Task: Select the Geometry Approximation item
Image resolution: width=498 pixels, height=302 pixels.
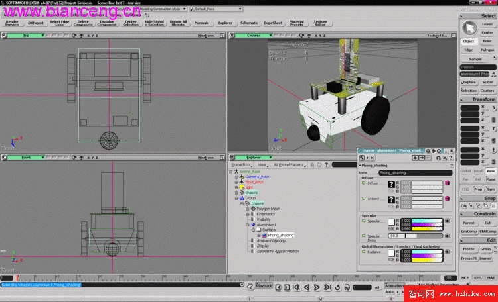Action: (x=278, y=251)
